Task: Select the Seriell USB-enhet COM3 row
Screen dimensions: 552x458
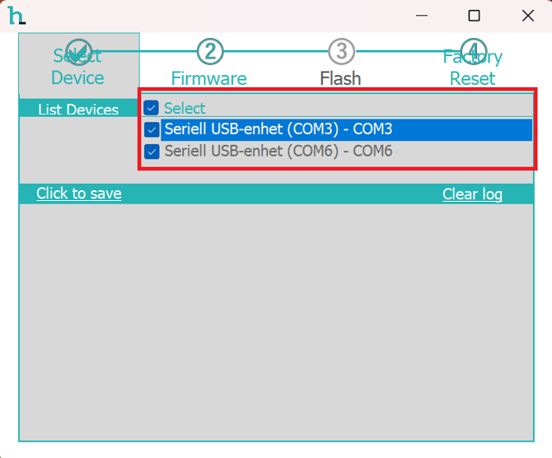Action: point(278,129)
